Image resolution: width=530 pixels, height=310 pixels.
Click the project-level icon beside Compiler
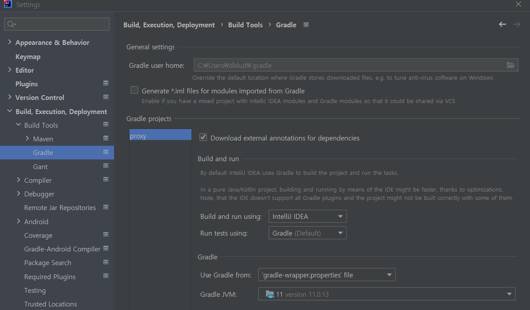click(x=106, y=180)
